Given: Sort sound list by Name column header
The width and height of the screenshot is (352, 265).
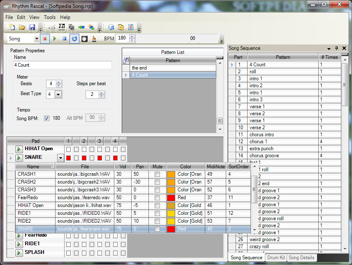Looking at the screenshot, I should click(x=35, y=167).
